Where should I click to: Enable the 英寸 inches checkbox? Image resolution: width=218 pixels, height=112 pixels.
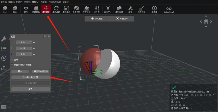(x=12, y=60)
